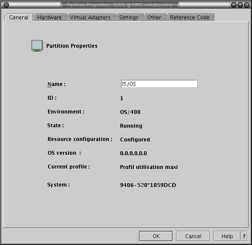Switch to the General tab
Image resolution: width=252 pixels, height=245 pixels.
18,17
